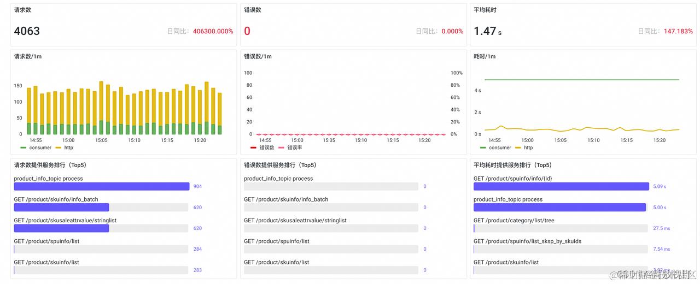Select 错误数提供服务排行（Top5）panel title

pos(280,165)
